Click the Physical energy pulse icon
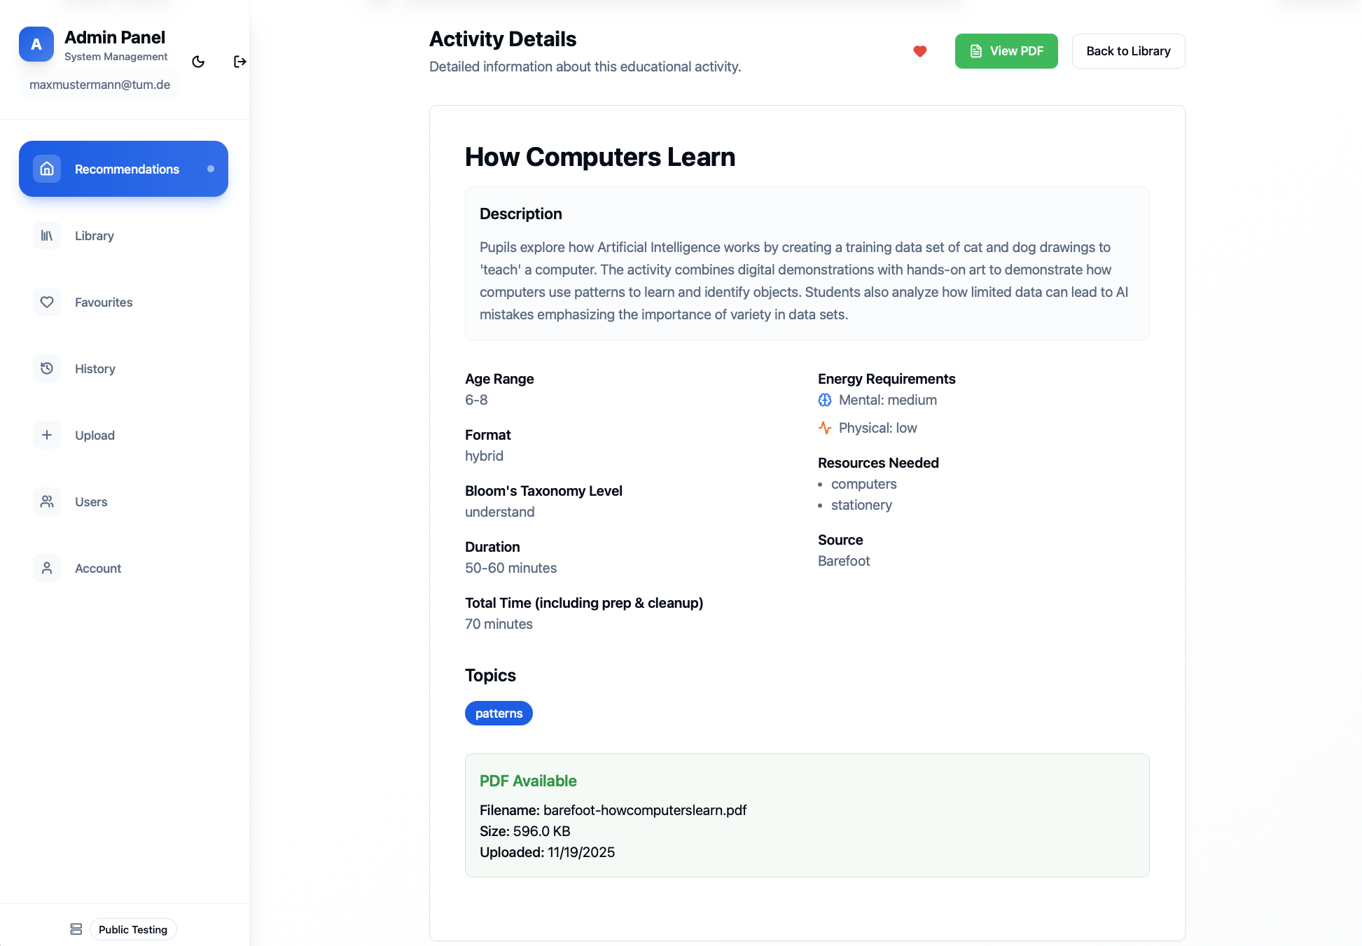Viewport: 1362px width, 946px height. point(825,428)
